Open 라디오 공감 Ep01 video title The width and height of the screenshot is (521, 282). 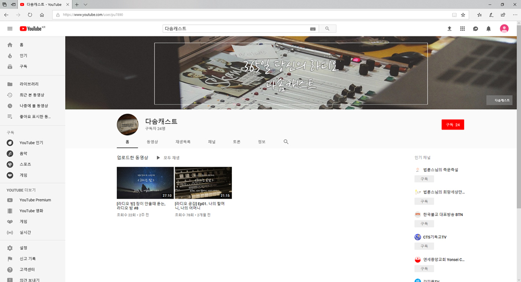pyautogui.click(x=200, y=206)
